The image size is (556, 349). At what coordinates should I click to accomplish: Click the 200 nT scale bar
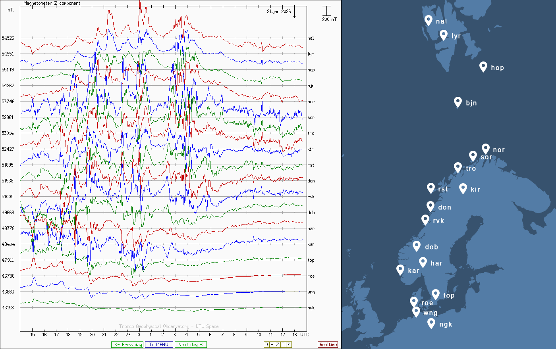pyautogui.click(x=326, y=11)
